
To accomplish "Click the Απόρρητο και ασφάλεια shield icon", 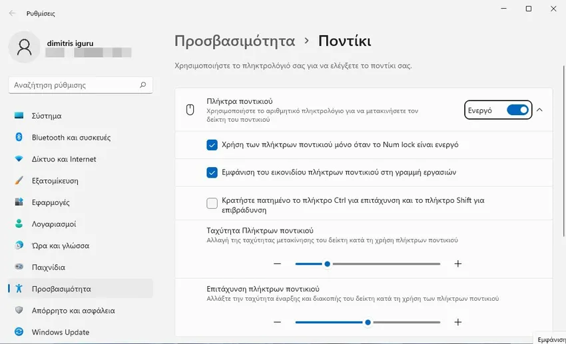I will [x=19, y=310].
